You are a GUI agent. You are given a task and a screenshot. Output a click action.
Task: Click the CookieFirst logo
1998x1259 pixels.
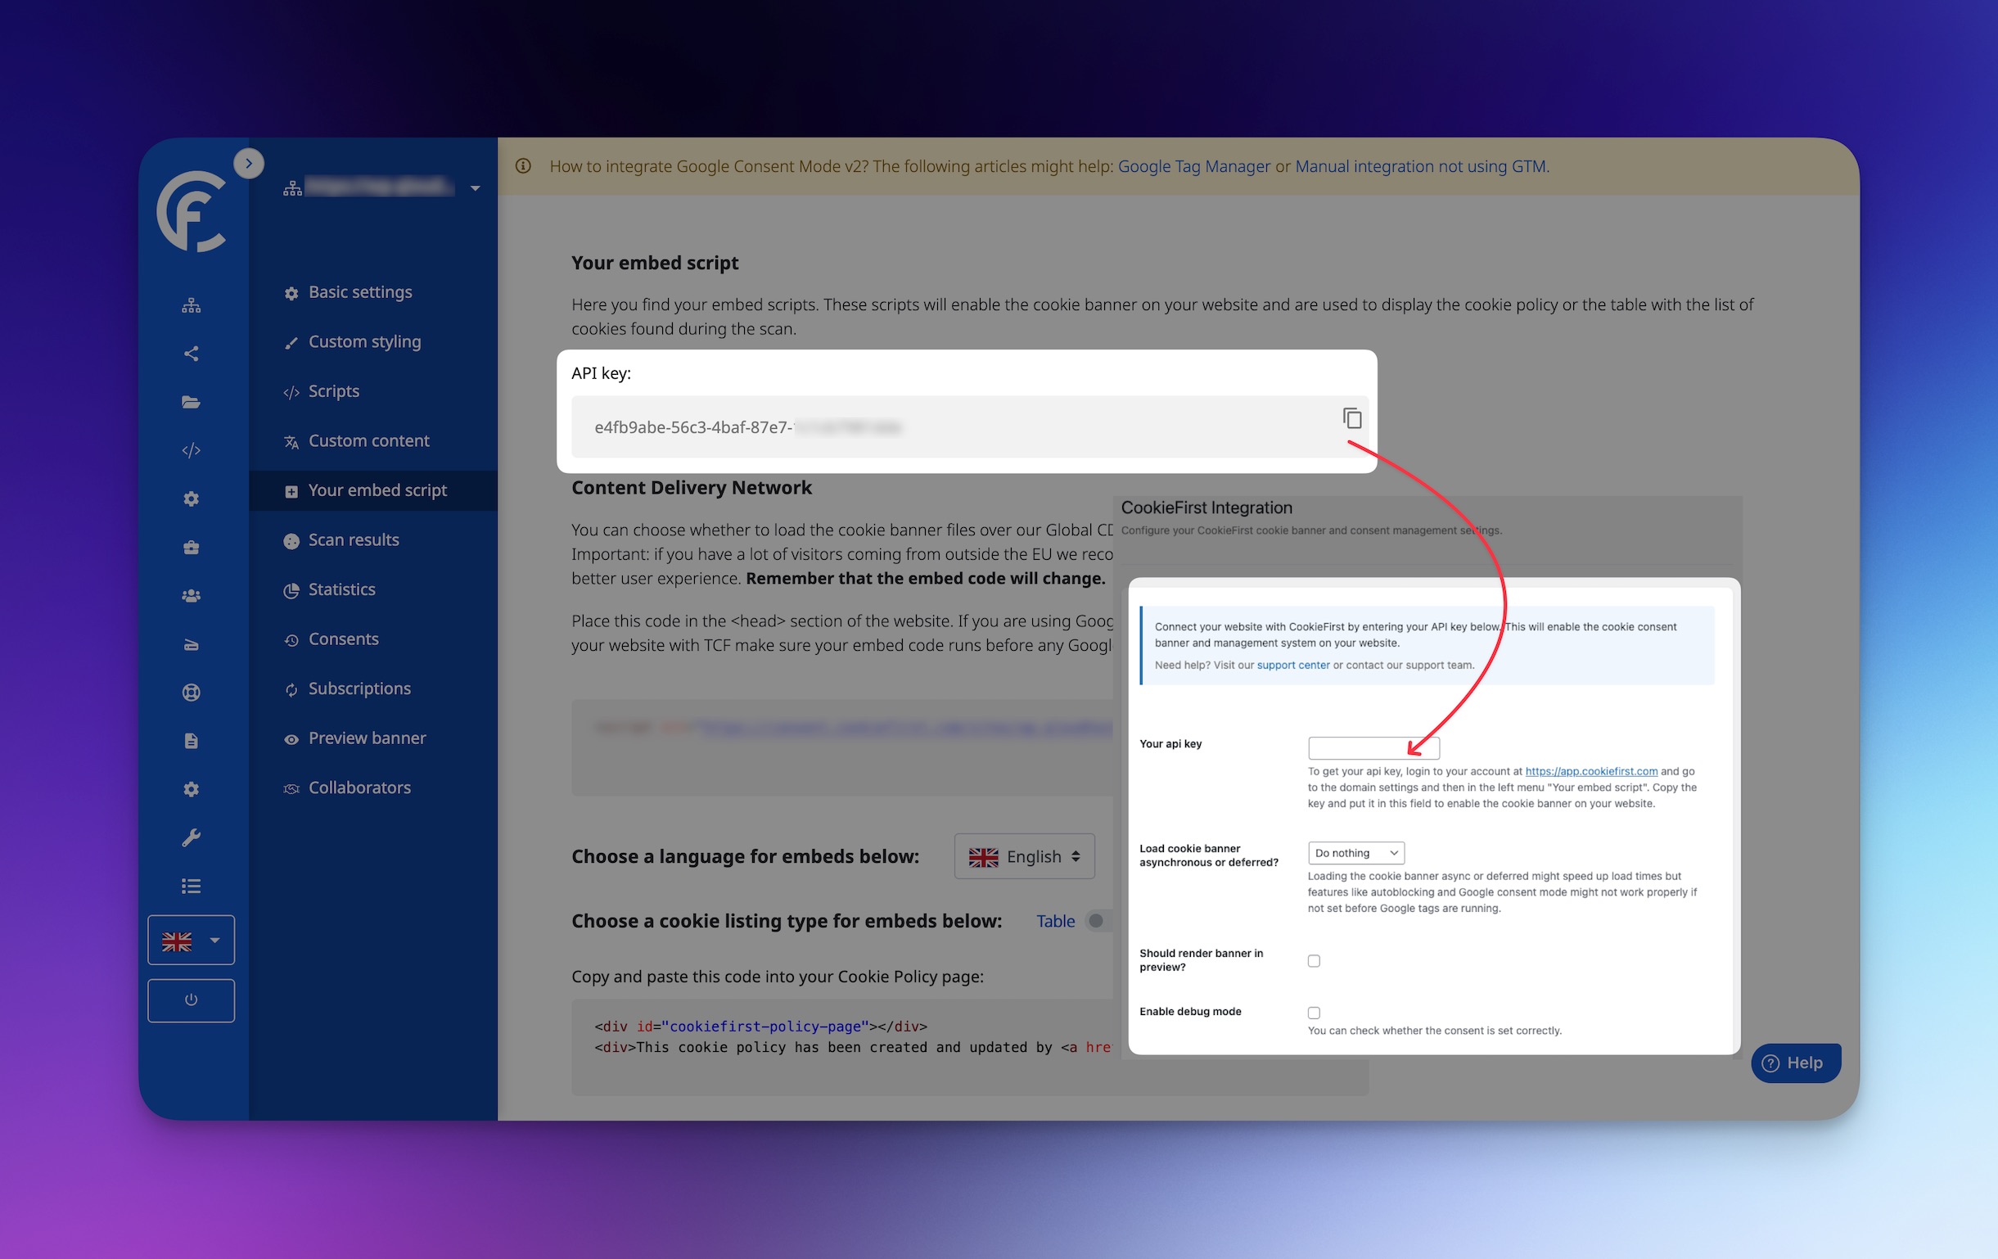point(192,211)
